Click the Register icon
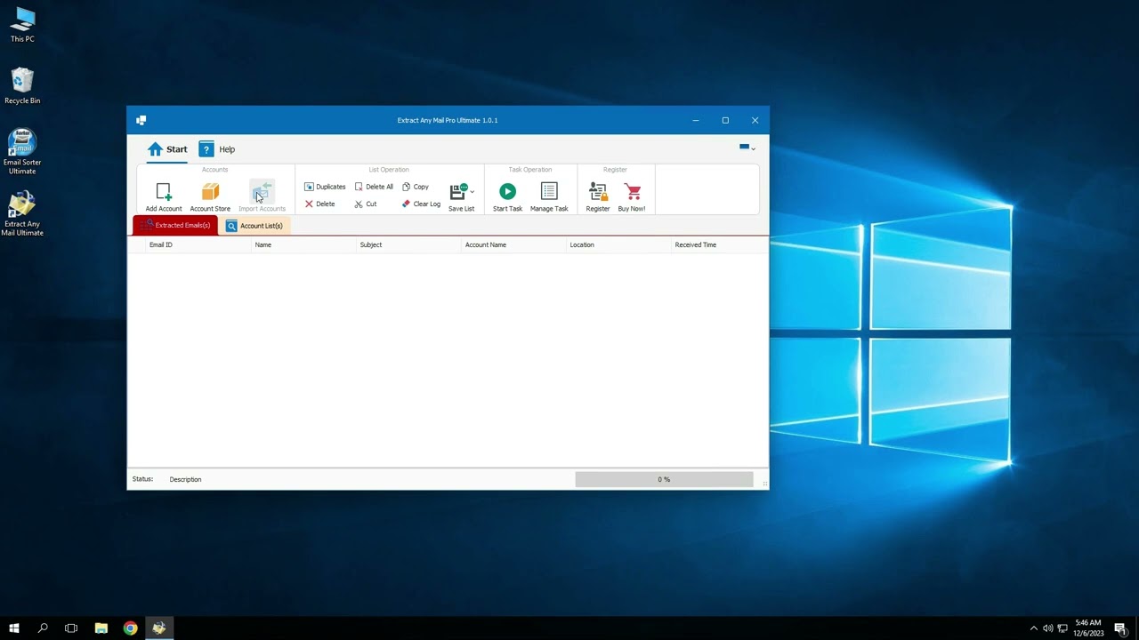Viewport: 1139px width, 640px height. click(598, 191)
